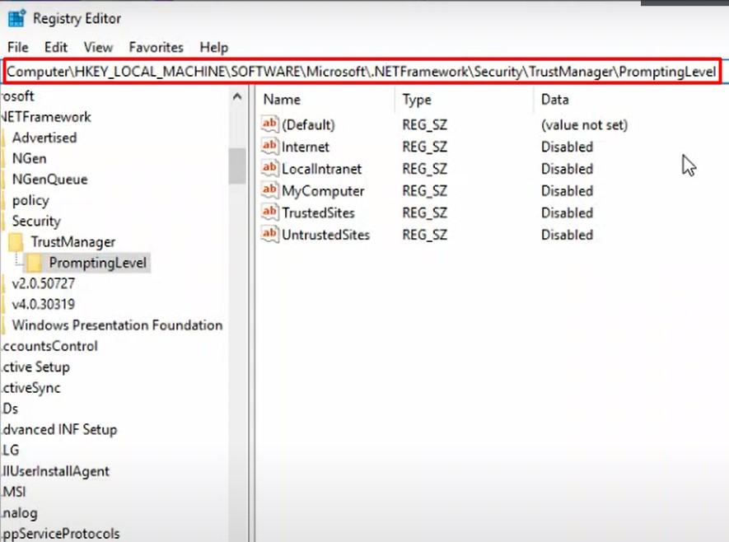Viewport: 729px width, 542px height.
Task: Select the AccountsControl key in tree
Action: (49, 346)
